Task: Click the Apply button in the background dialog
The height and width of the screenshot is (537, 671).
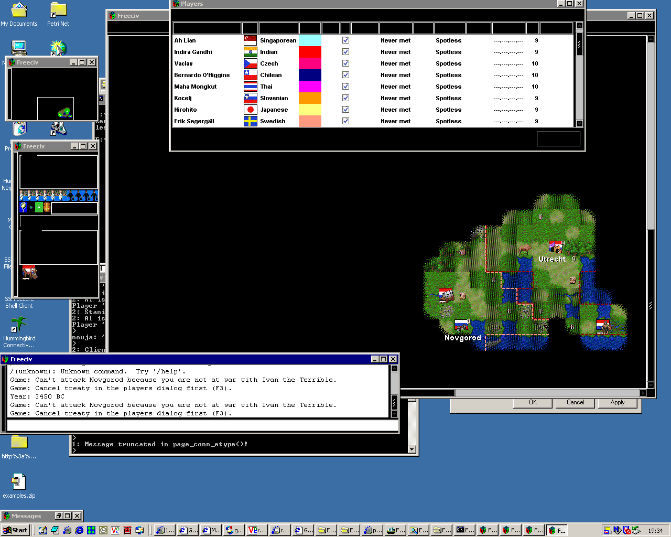Action: 618,403
